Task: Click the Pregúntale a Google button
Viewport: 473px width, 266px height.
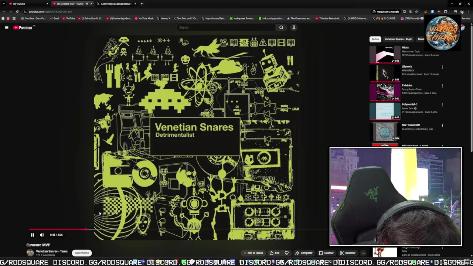Action: click(385, 11)
